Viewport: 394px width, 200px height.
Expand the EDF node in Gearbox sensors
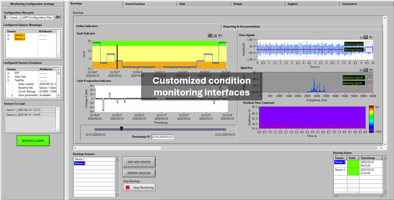click(x=8, y=73)
